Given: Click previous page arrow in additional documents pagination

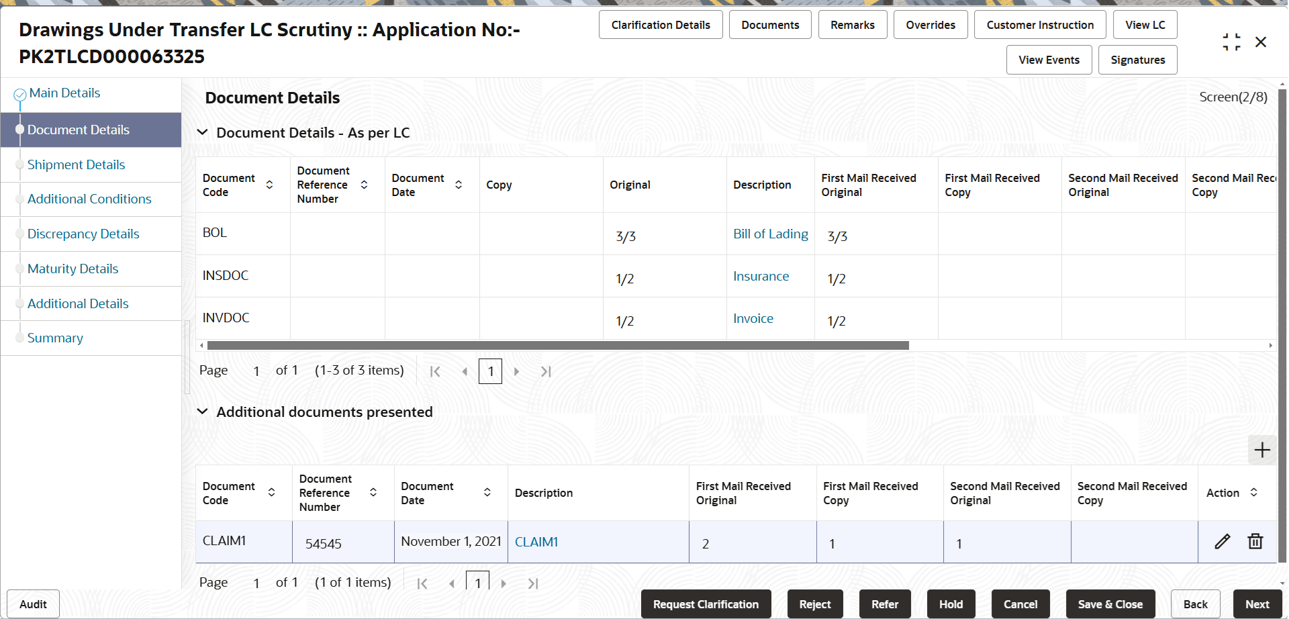Looking at the screenshot, I should tap(451, 583).
